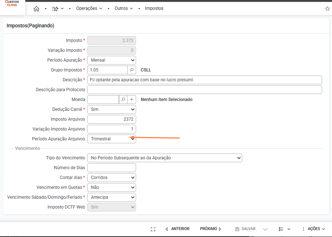The image size is (332, 237).
Task: Go to next record with Próximo button
Action: [x=211, y=229]
